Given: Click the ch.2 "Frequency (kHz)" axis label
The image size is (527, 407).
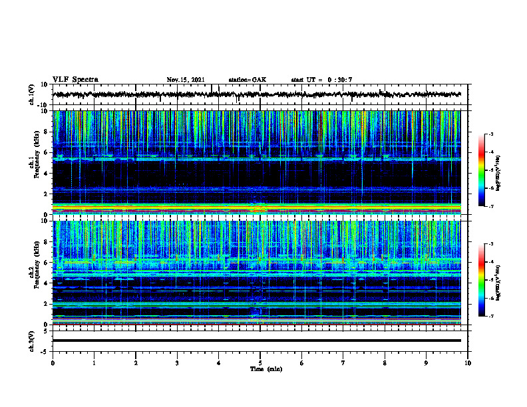Looking at the screenshot, I should (37, 265).
